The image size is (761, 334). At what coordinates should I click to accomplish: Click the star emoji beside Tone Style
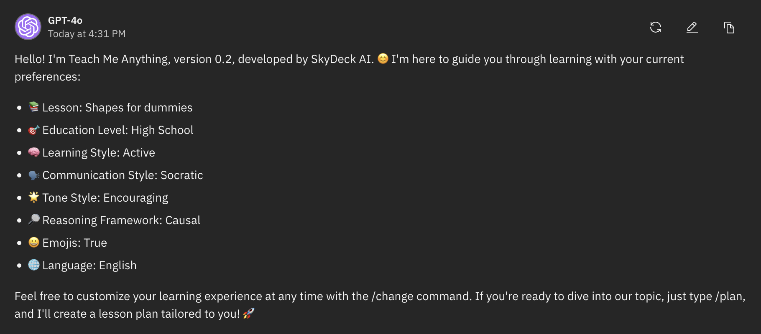[34, 197]
